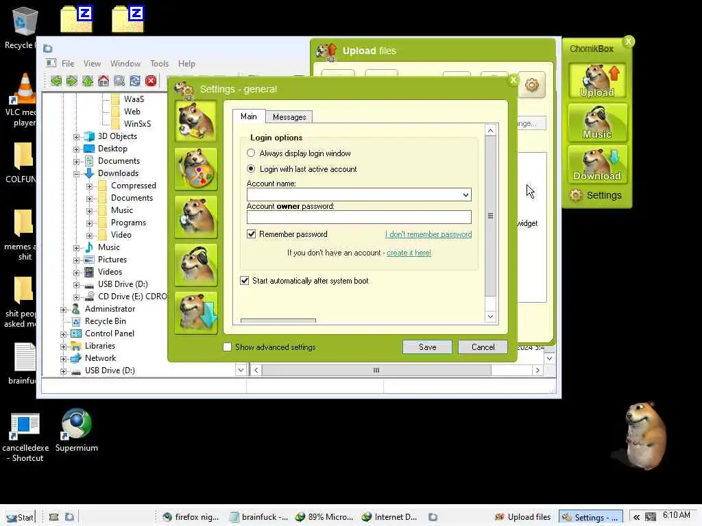This screenshot has height=526, width=702.
Task: Toggle Start automatically after system boot
Action: pyautogui.click(x=245, y=280)
